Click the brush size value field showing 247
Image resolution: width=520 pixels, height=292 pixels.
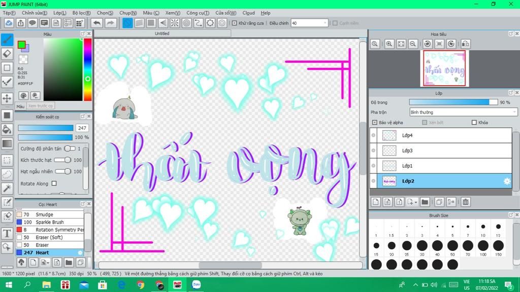tap(82, 128)
